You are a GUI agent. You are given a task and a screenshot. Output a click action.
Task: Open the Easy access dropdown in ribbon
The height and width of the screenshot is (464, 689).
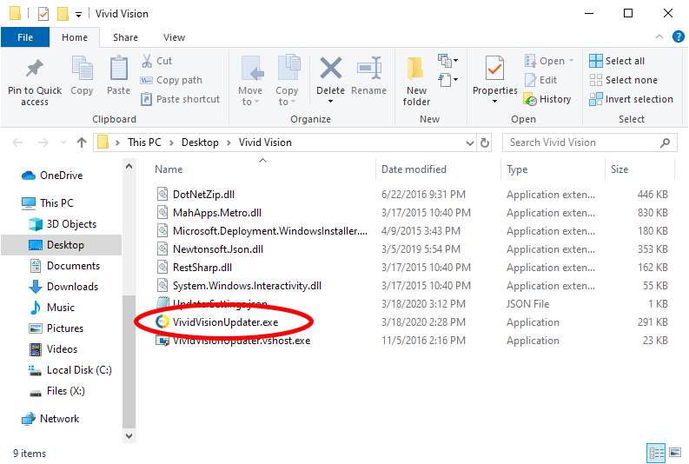[x=447, y=80]
